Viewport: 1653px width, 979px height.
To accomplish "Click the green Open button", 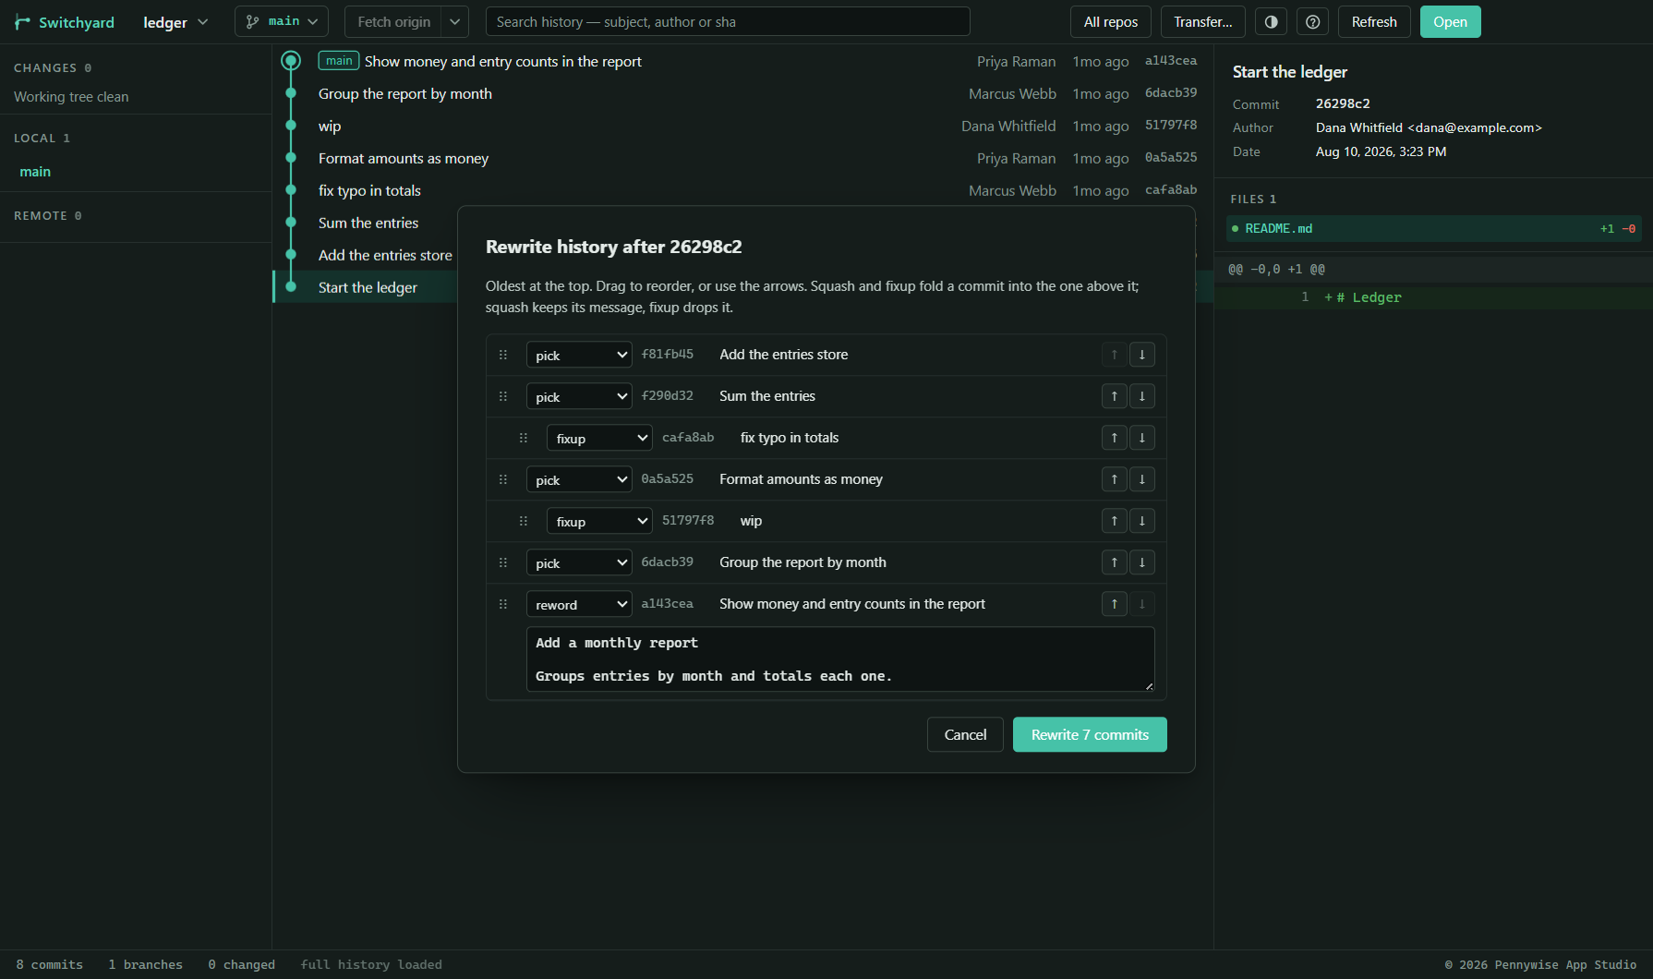I will coord(1450,22).
